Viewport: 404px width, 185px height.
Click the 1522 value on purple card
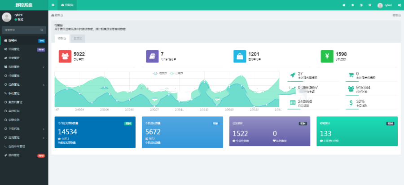point(240,133)
